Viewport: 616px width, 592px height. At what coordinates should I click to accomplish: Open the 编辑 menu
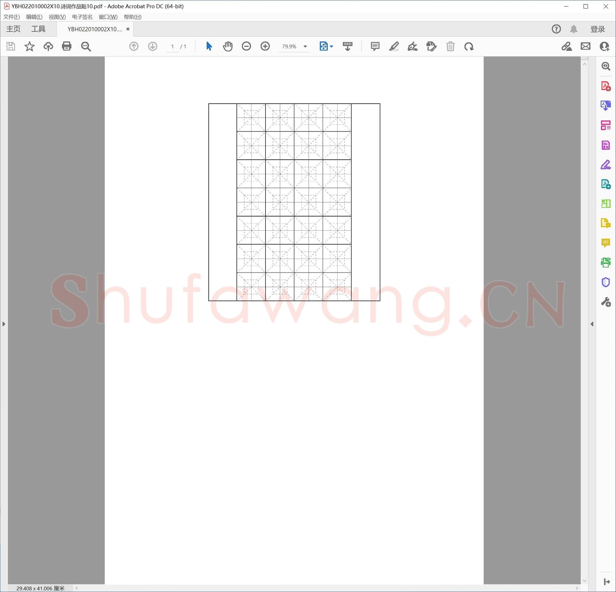coord(34,17)
